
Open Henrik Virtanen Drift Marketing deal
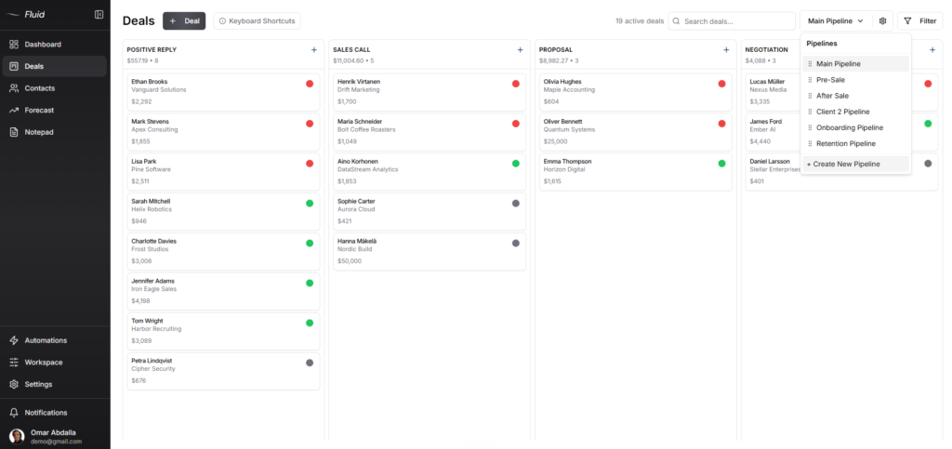[430, 92]
